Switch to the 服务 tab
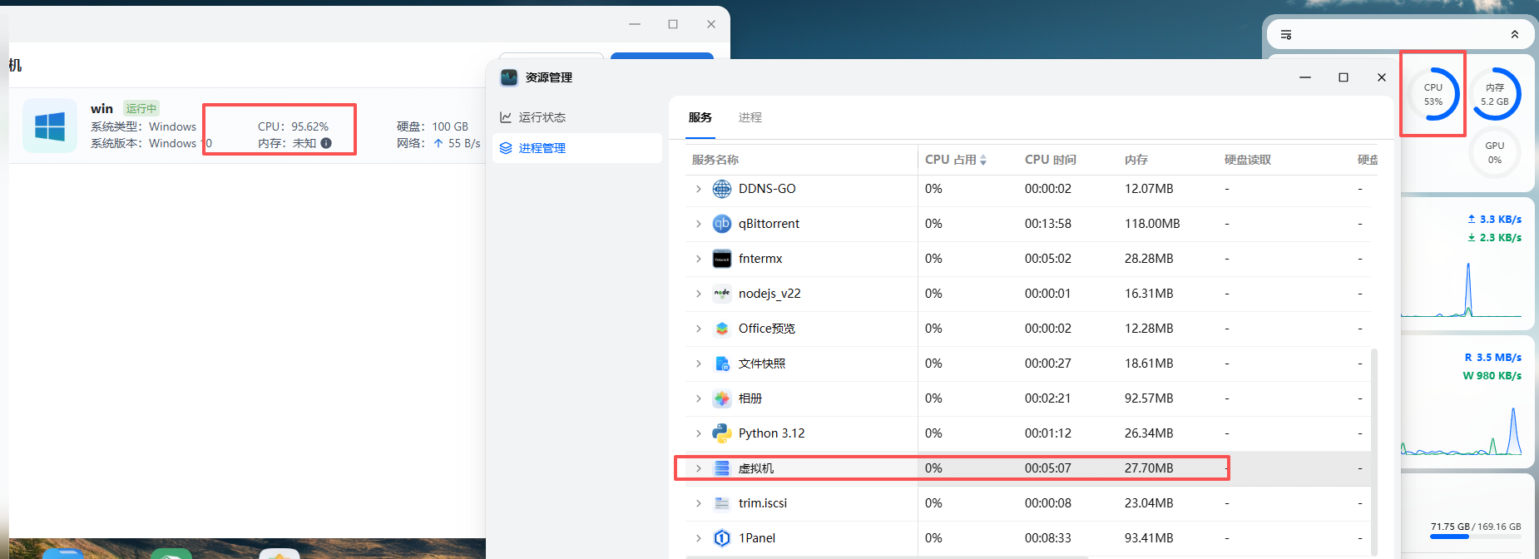Viewport: 1539px width, 559px height. [x=700, y=117]
